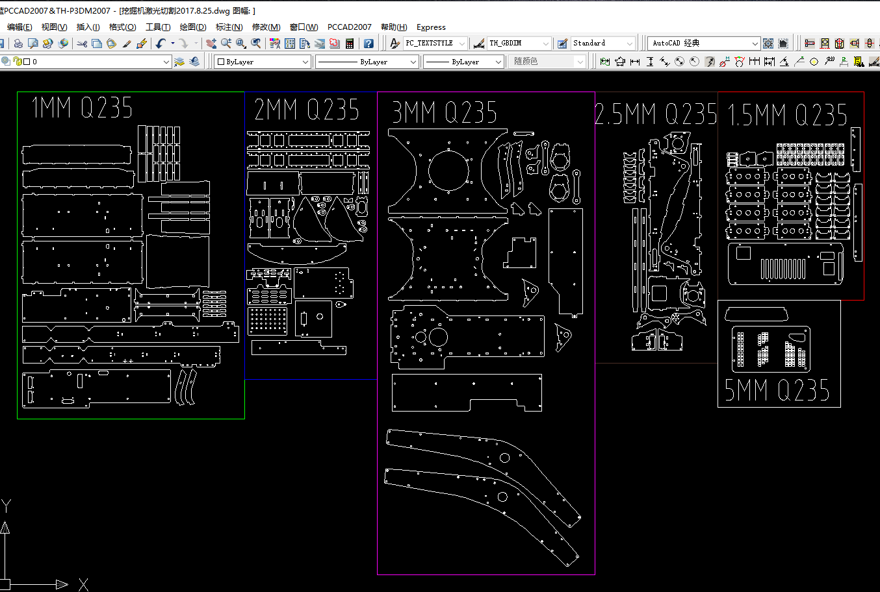Click Make Object's Layer Current icon

tap(179, 62)
